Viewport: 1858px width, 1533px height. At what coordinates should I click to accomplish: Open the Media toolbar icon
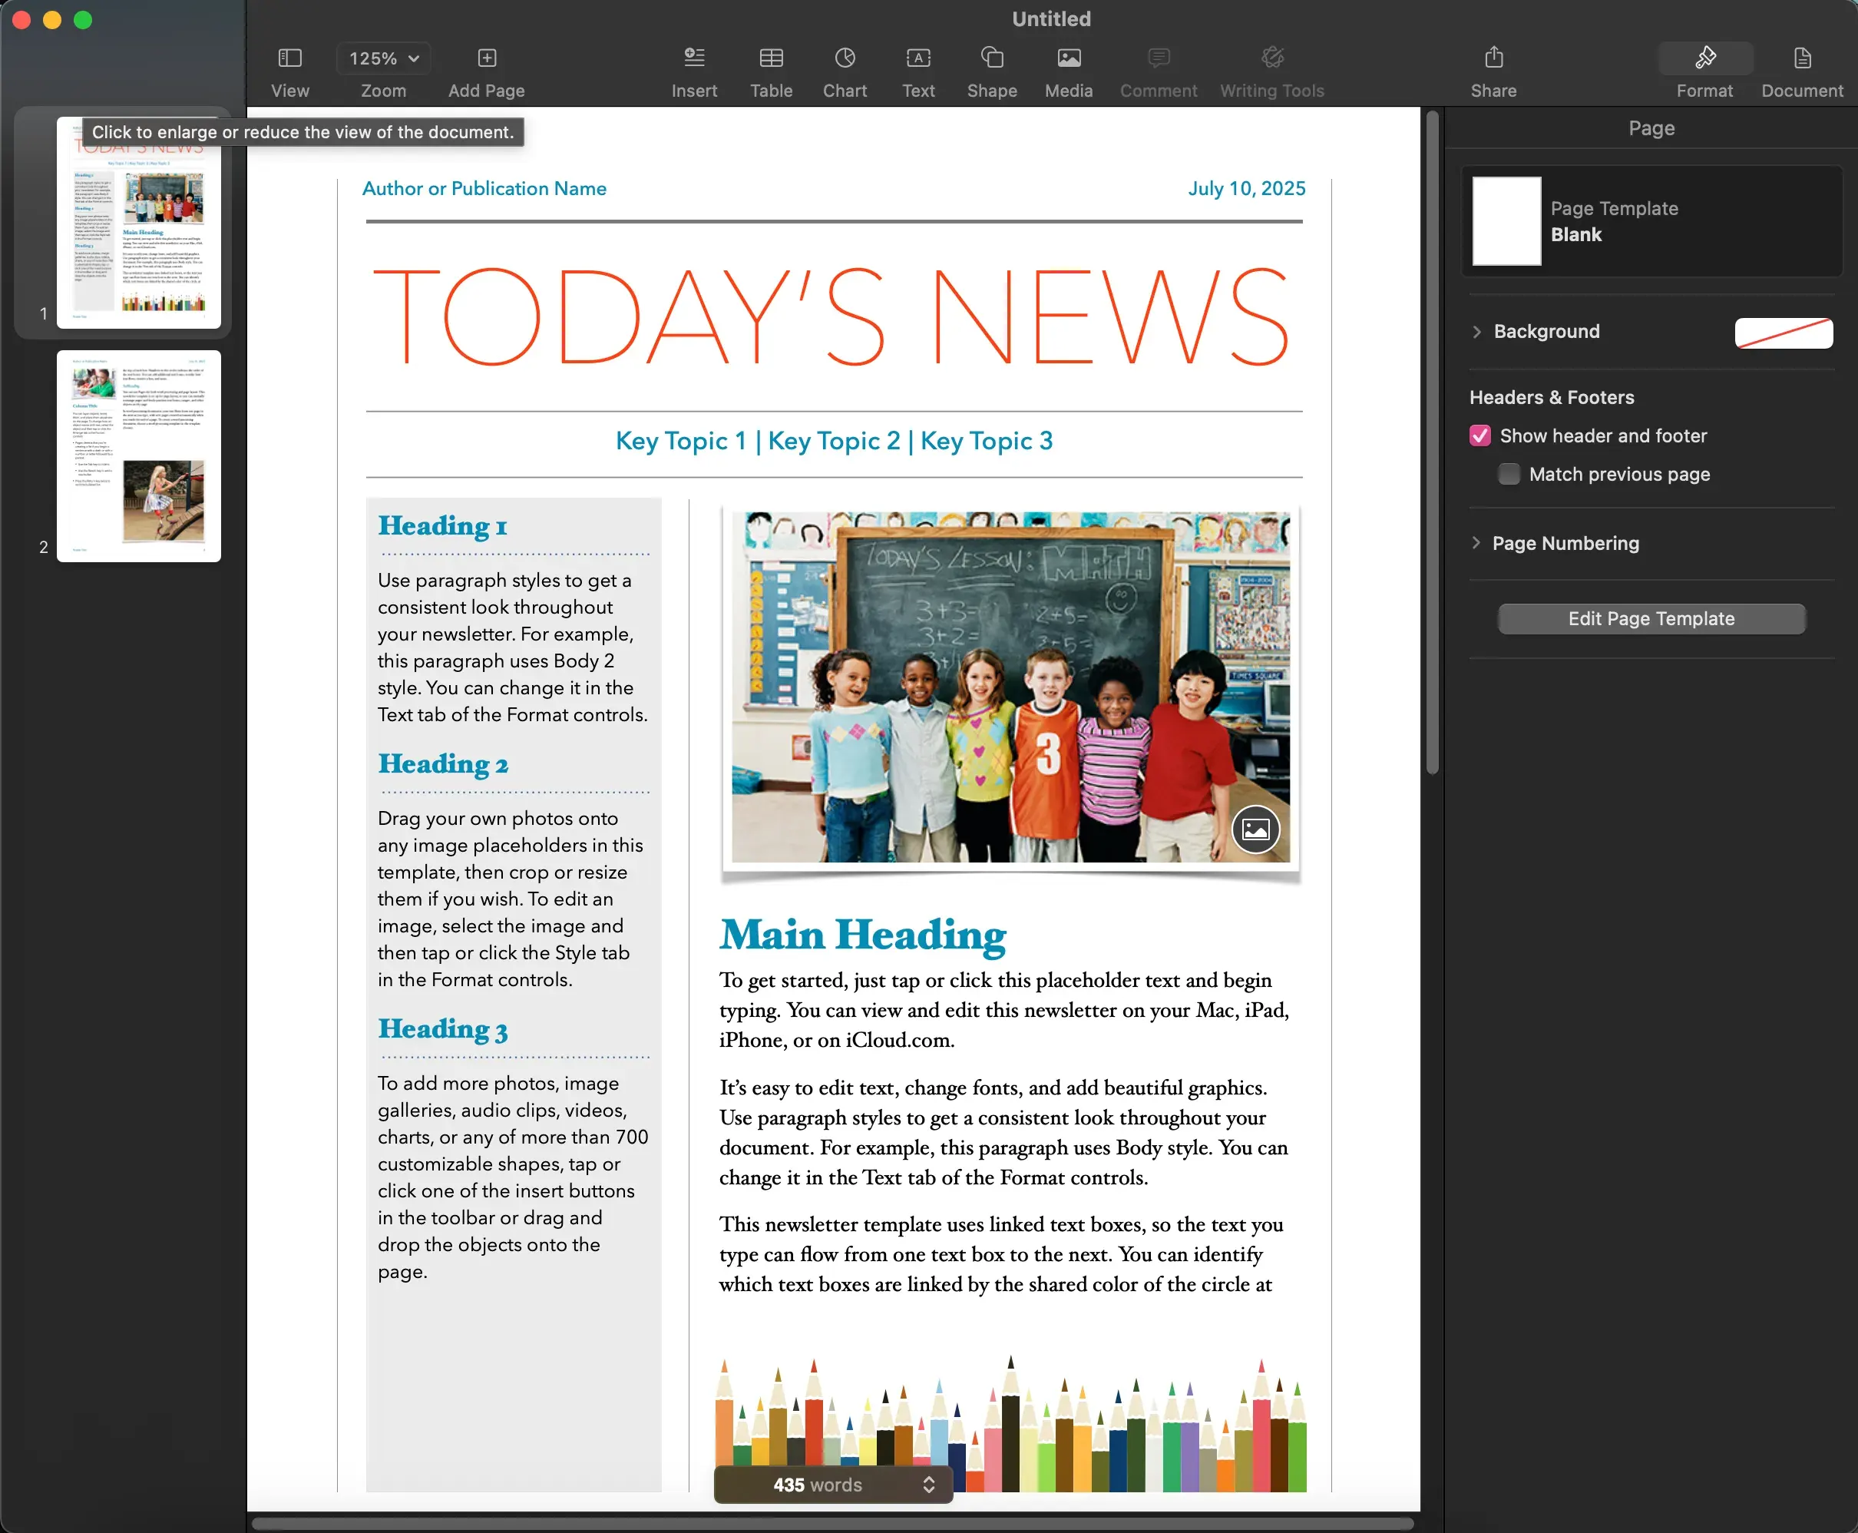coord(1068,58)
